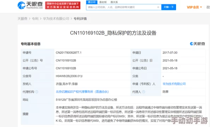Viewport: 210px width, 127px height.
Task: Select the 查老板 search tab
Action: (x=103, y=2)
